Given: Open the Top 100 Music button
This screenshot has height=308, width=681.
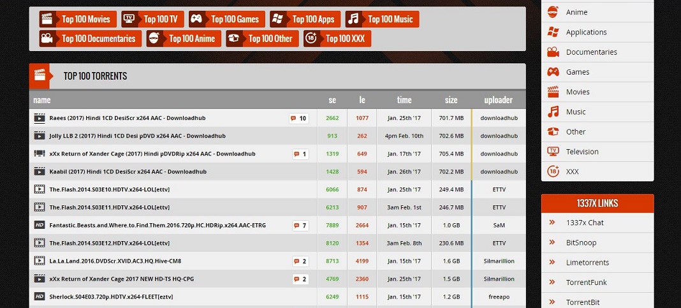Looking at the screenshot, I should [x=382, y=19].
